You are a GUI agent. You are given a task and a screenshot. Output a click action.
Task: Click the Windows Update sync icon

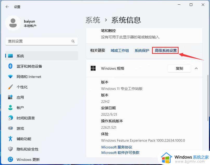pyautogui.click(x=10, y=159)
